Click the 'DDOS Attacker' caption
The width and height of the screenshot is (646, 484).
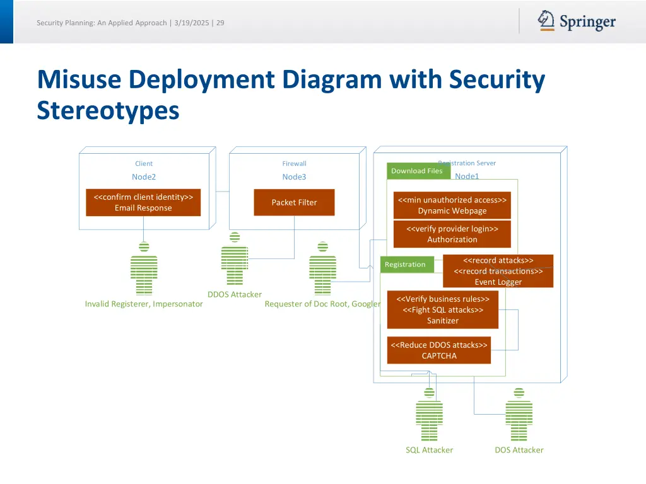pyautogui.click(x=235, y=294)
